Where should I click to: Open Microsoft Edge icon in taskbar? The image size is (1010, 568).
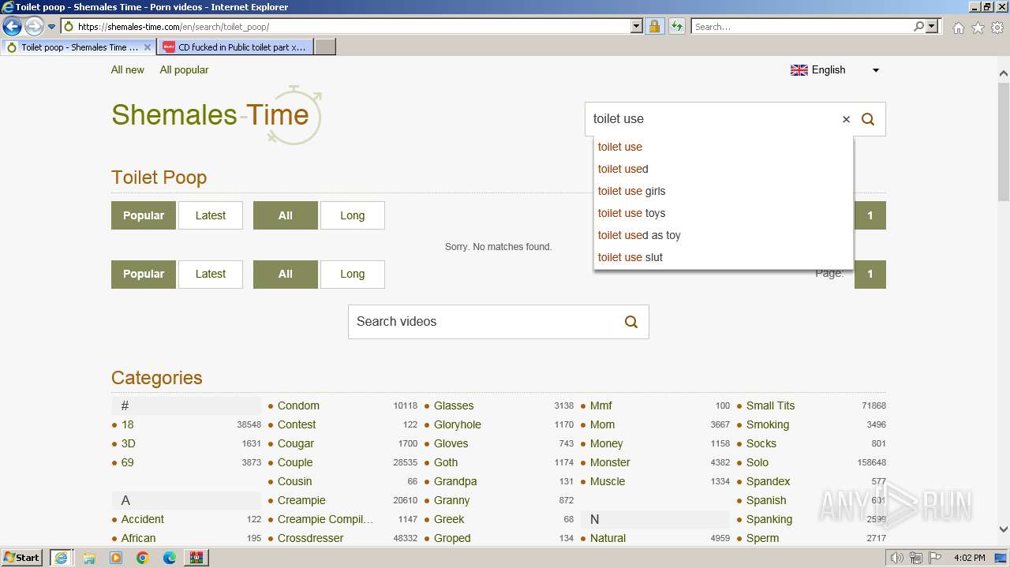point(170,558)
